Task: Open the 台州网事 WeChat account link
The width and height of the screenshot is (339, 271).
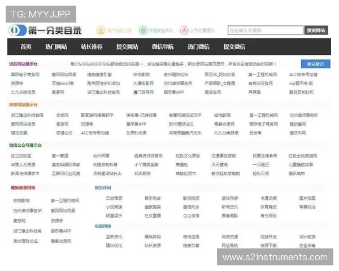Action: click(x=101, y=156)
